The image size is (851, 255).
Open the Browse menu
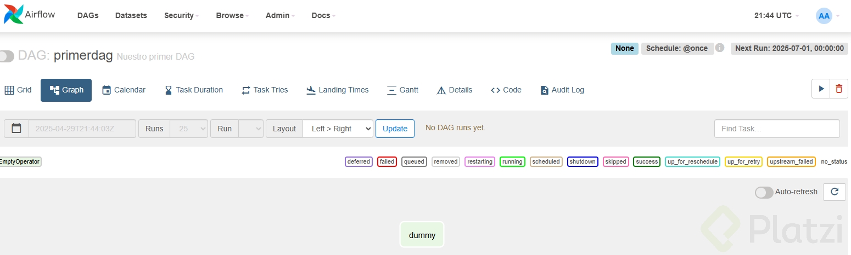click(x=232, y=15)
